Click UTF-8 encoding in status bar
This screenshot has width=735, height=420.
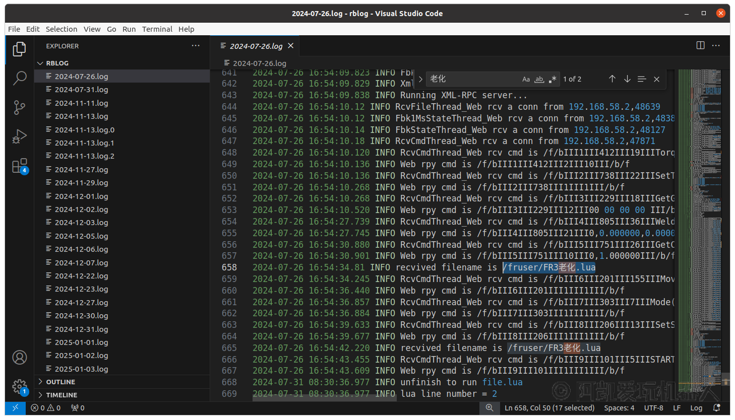(653, 408)
